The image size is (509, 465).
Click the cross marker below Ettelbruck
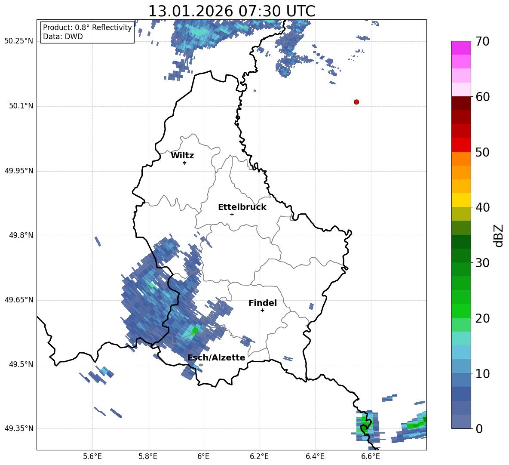click(232, 214)
